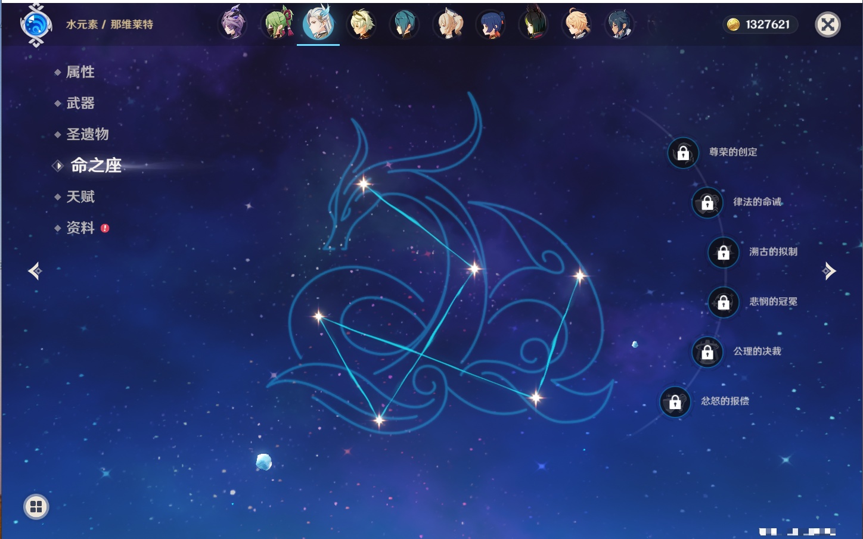Select the 公理的决裁 lock icon
Screen dimensions: 863x539
point(707,353)
